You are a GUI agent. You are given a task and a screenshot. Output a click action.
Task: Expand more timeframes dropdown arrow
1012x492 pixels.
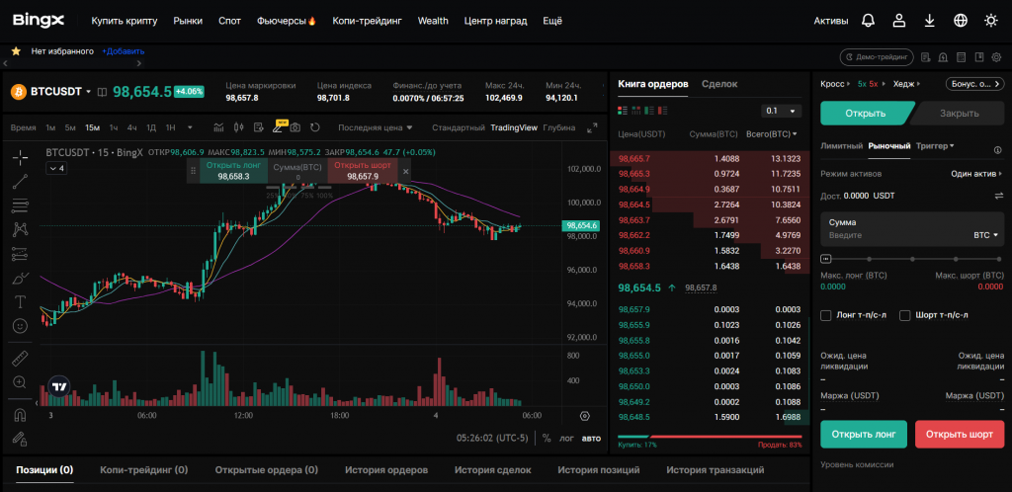(190, 127)
